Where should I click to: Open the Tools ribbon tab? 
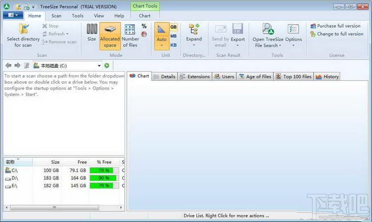click(78, 16)
